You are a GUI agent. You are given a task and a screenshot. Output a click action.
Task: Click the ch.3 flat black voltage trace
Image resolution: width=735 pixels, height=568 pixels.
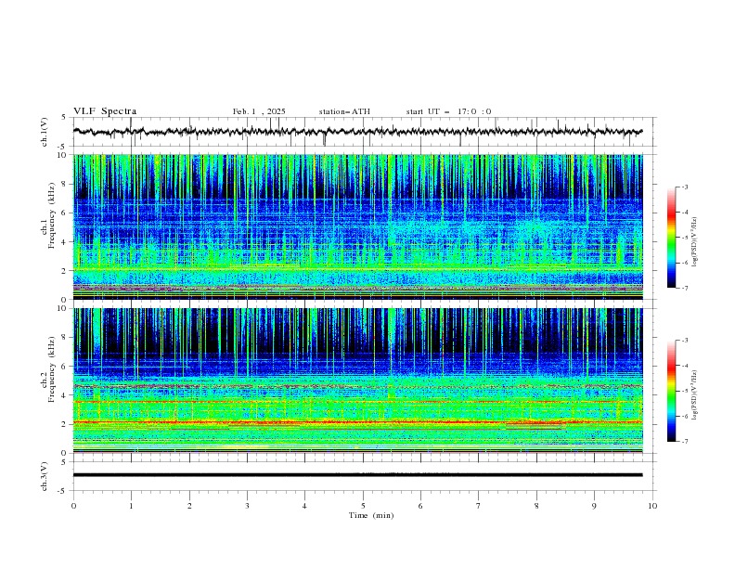click(x=357, y=475)
